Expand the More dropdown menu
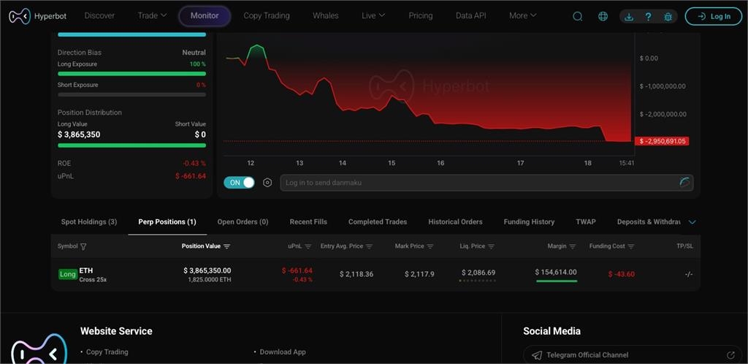Viewport: 748px width, 364px height. pos(522,16)
